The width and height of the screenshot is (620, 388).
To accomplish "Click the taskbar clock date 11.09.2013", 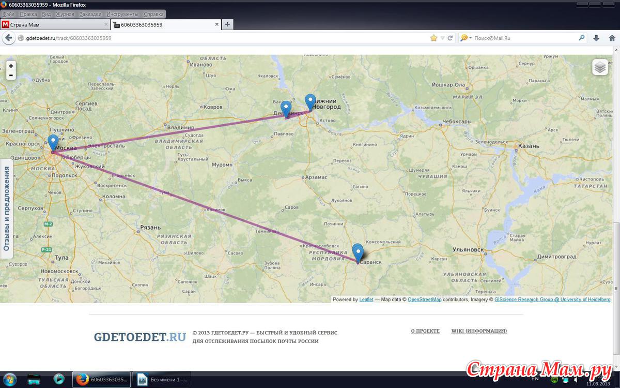I will click(598, 384).
